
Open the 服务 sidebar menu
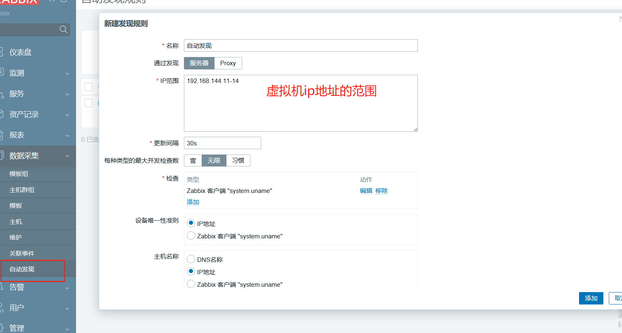(17, 94)
